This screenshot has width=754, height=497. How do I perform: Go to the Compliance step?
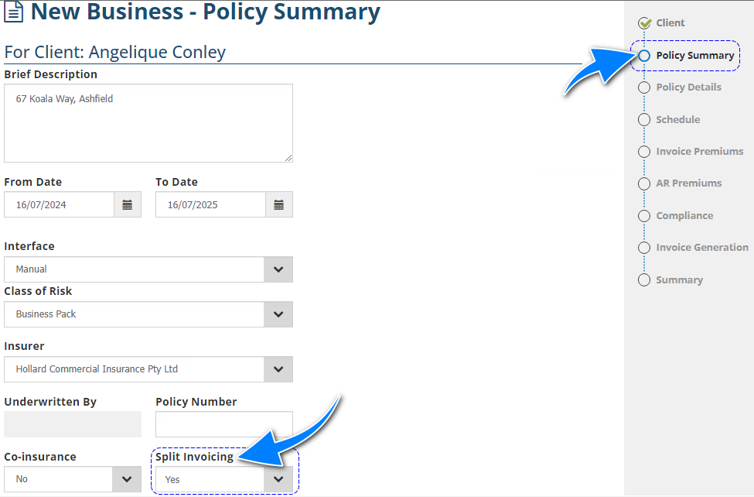point(684,216)
